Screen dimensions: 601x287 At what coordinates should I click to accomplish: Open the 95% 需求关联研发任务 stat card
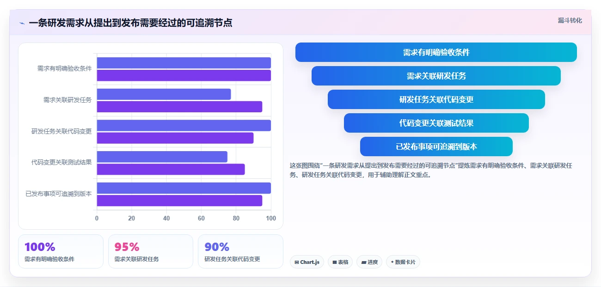click(150, 251)
